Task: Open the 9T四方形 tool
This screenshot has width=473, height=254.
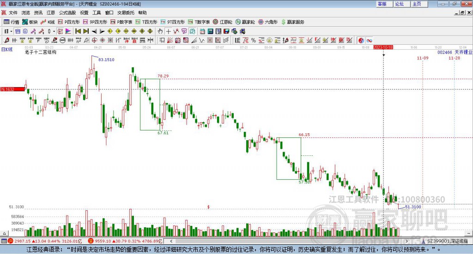Action: pos(173,22)
